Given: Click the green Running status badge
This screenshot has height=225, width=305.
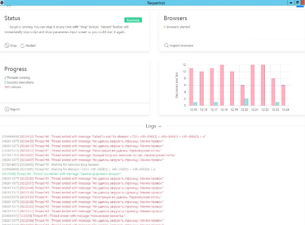Looking at the screenshot, I should [x=133, y=20].
